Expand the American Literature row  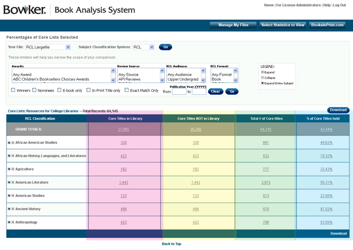click(13, 182)
